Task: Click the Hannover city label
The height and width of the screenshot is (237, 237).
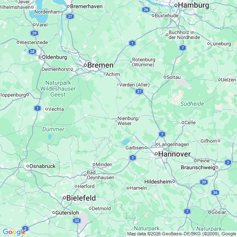Action: point(174,154)
